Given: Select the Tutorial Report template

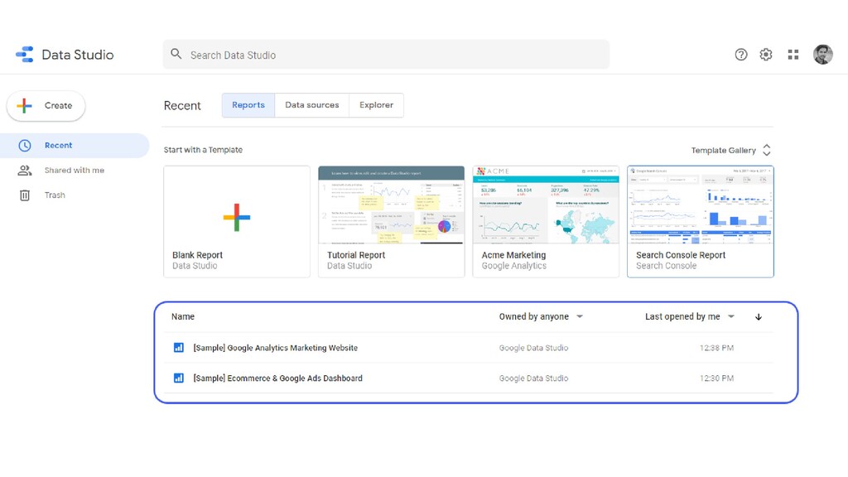Looking at the screenshot, I should pos(392,222).
